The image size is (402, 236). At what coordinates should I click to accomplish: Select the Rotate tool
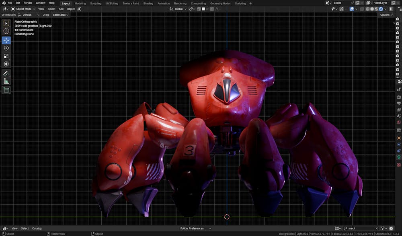[6, 48]
